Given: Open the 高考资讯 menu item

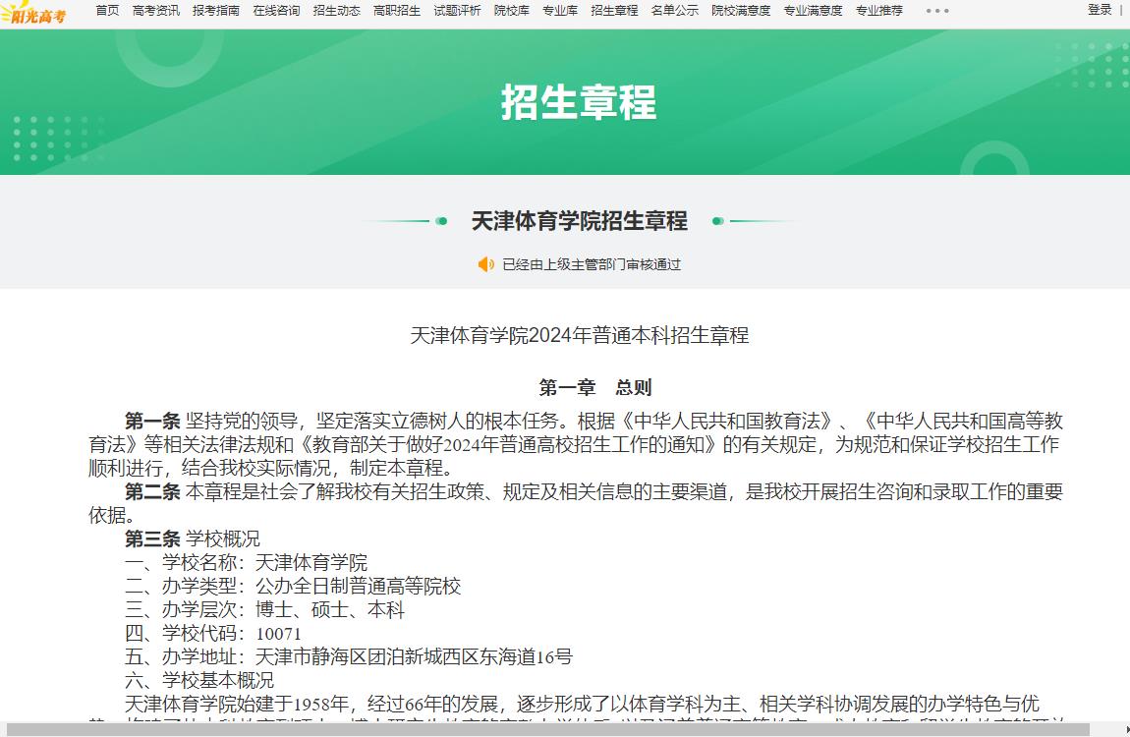Looking at the screenshot, I should coord(155,10).
